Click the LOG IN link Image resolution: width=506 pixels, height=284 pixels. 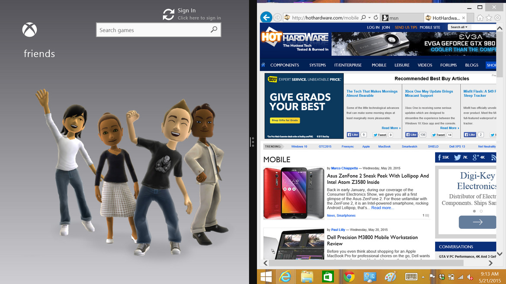[373, 27]
